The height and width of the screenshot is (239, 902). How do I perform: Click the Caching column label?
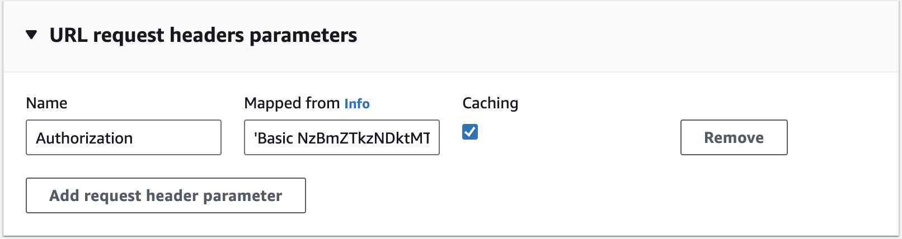click(490, 103)
